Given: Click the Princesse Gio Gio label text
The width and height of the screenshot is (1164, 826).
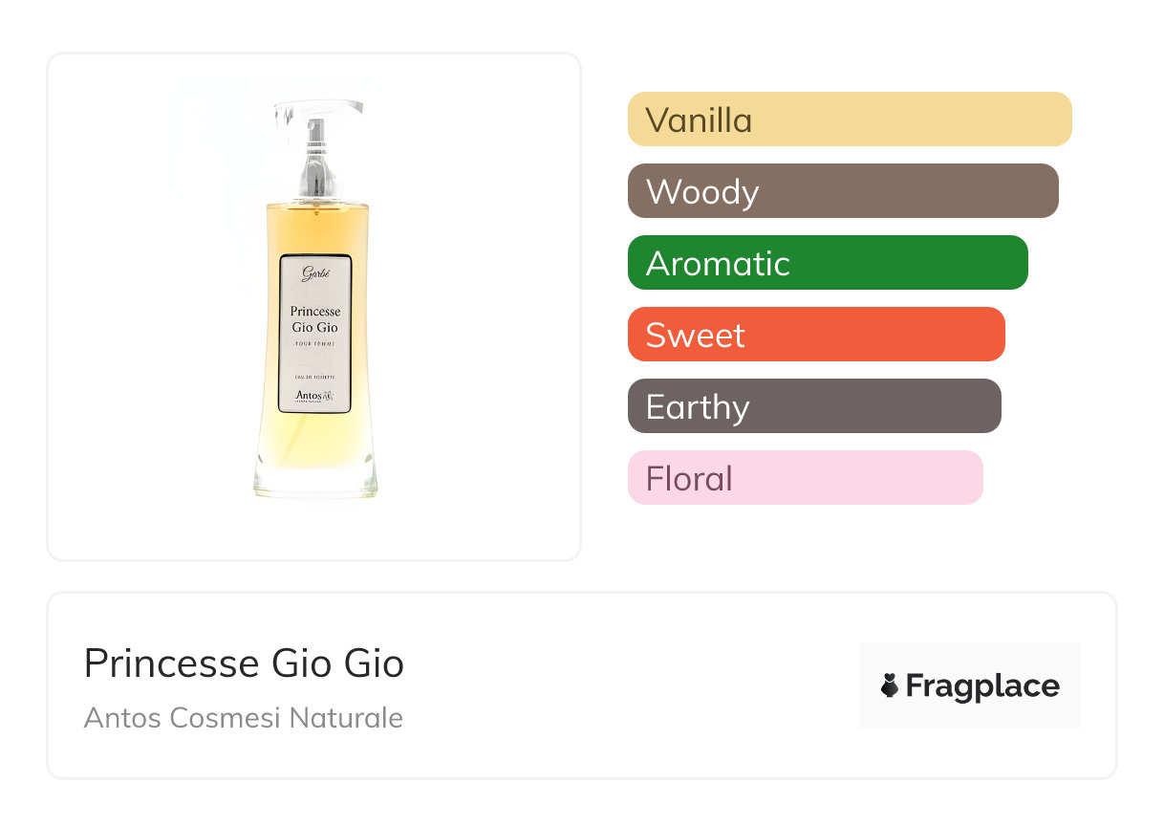Looking at the screenshot, I should [x=314, y=319].
